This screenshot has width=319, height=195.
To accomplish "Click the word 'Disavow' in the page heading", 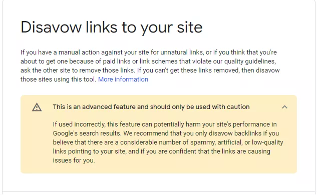I will tap(51, 27).
